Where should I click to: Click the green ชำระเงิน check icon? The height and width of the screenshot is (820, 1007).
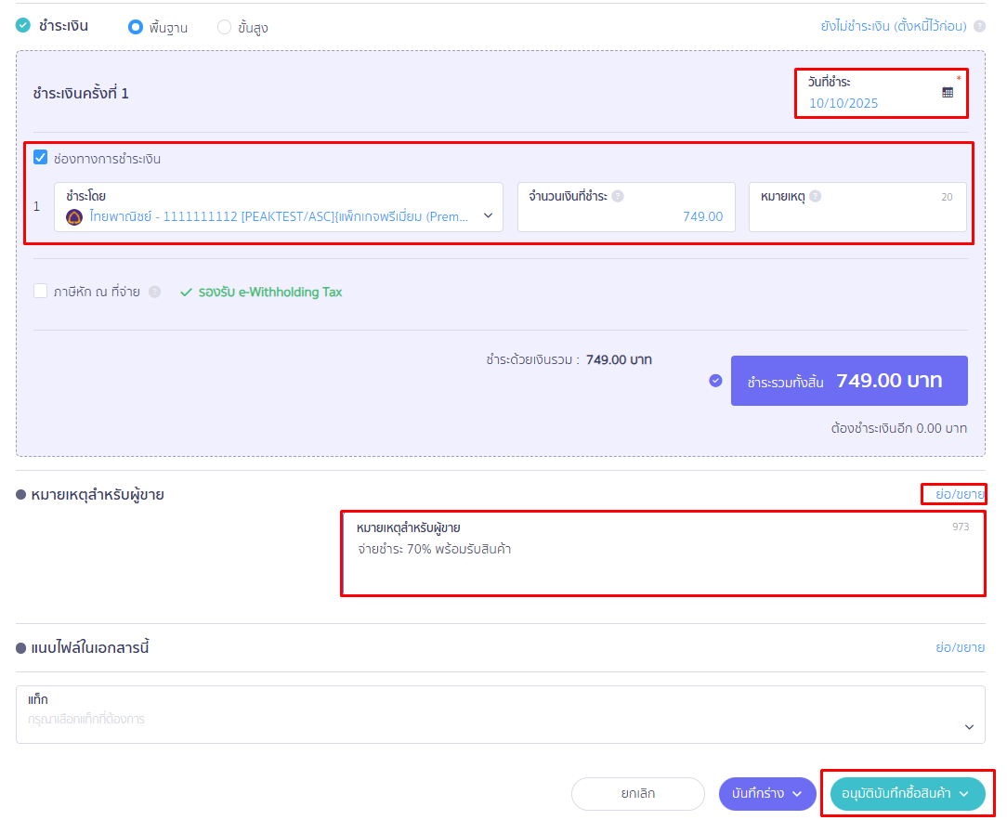[23, 25]
